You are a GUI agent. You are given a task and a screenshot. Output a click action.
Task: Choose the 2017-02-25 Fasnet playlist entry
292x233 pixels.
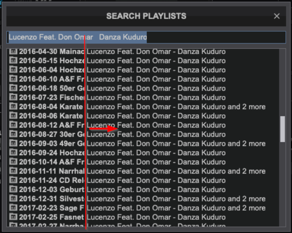tap(132, 217)
